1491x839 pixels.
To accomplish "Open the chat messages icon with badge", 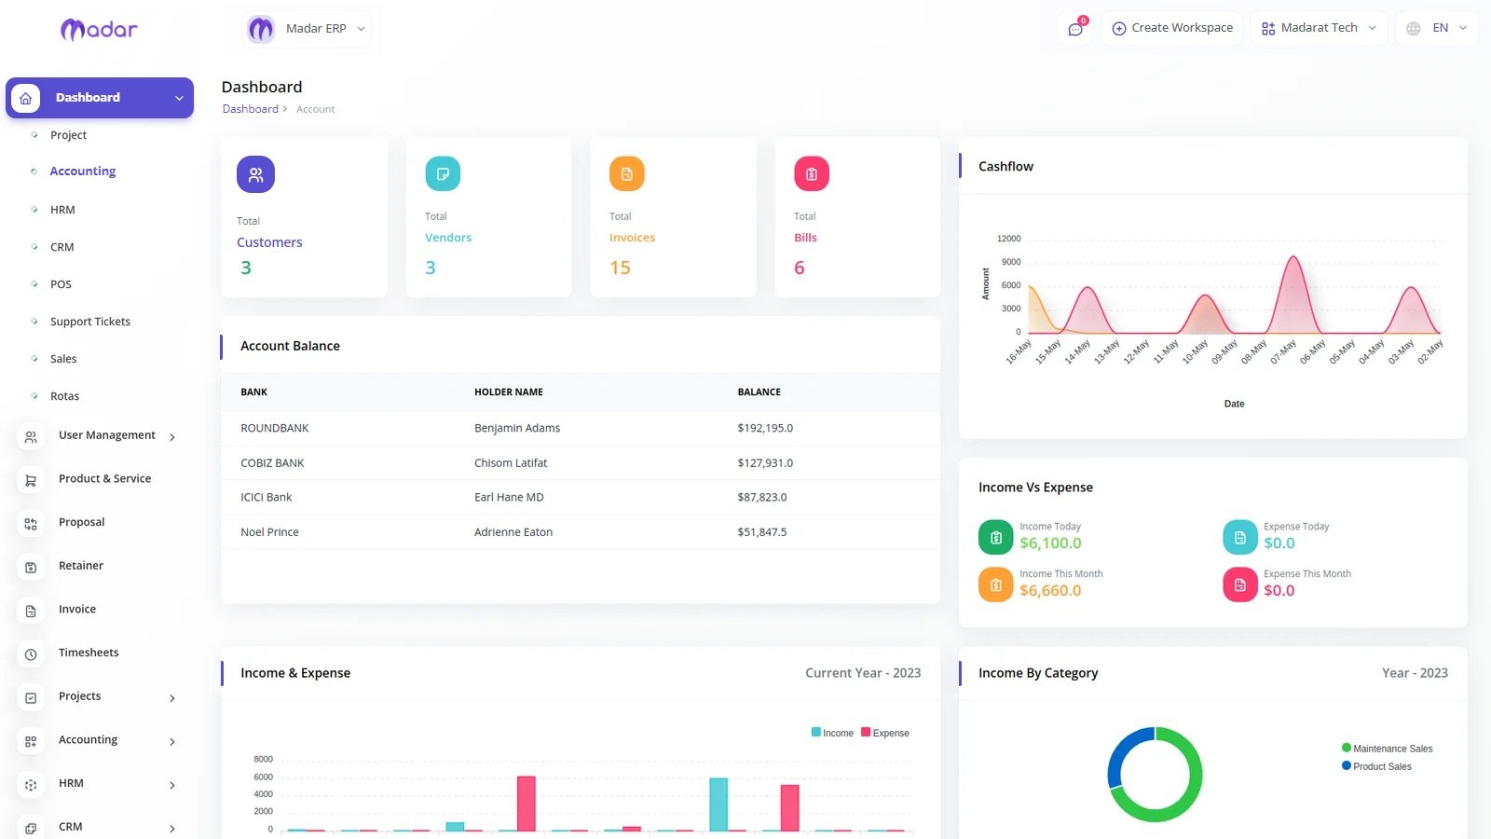I will point(1075,29).
